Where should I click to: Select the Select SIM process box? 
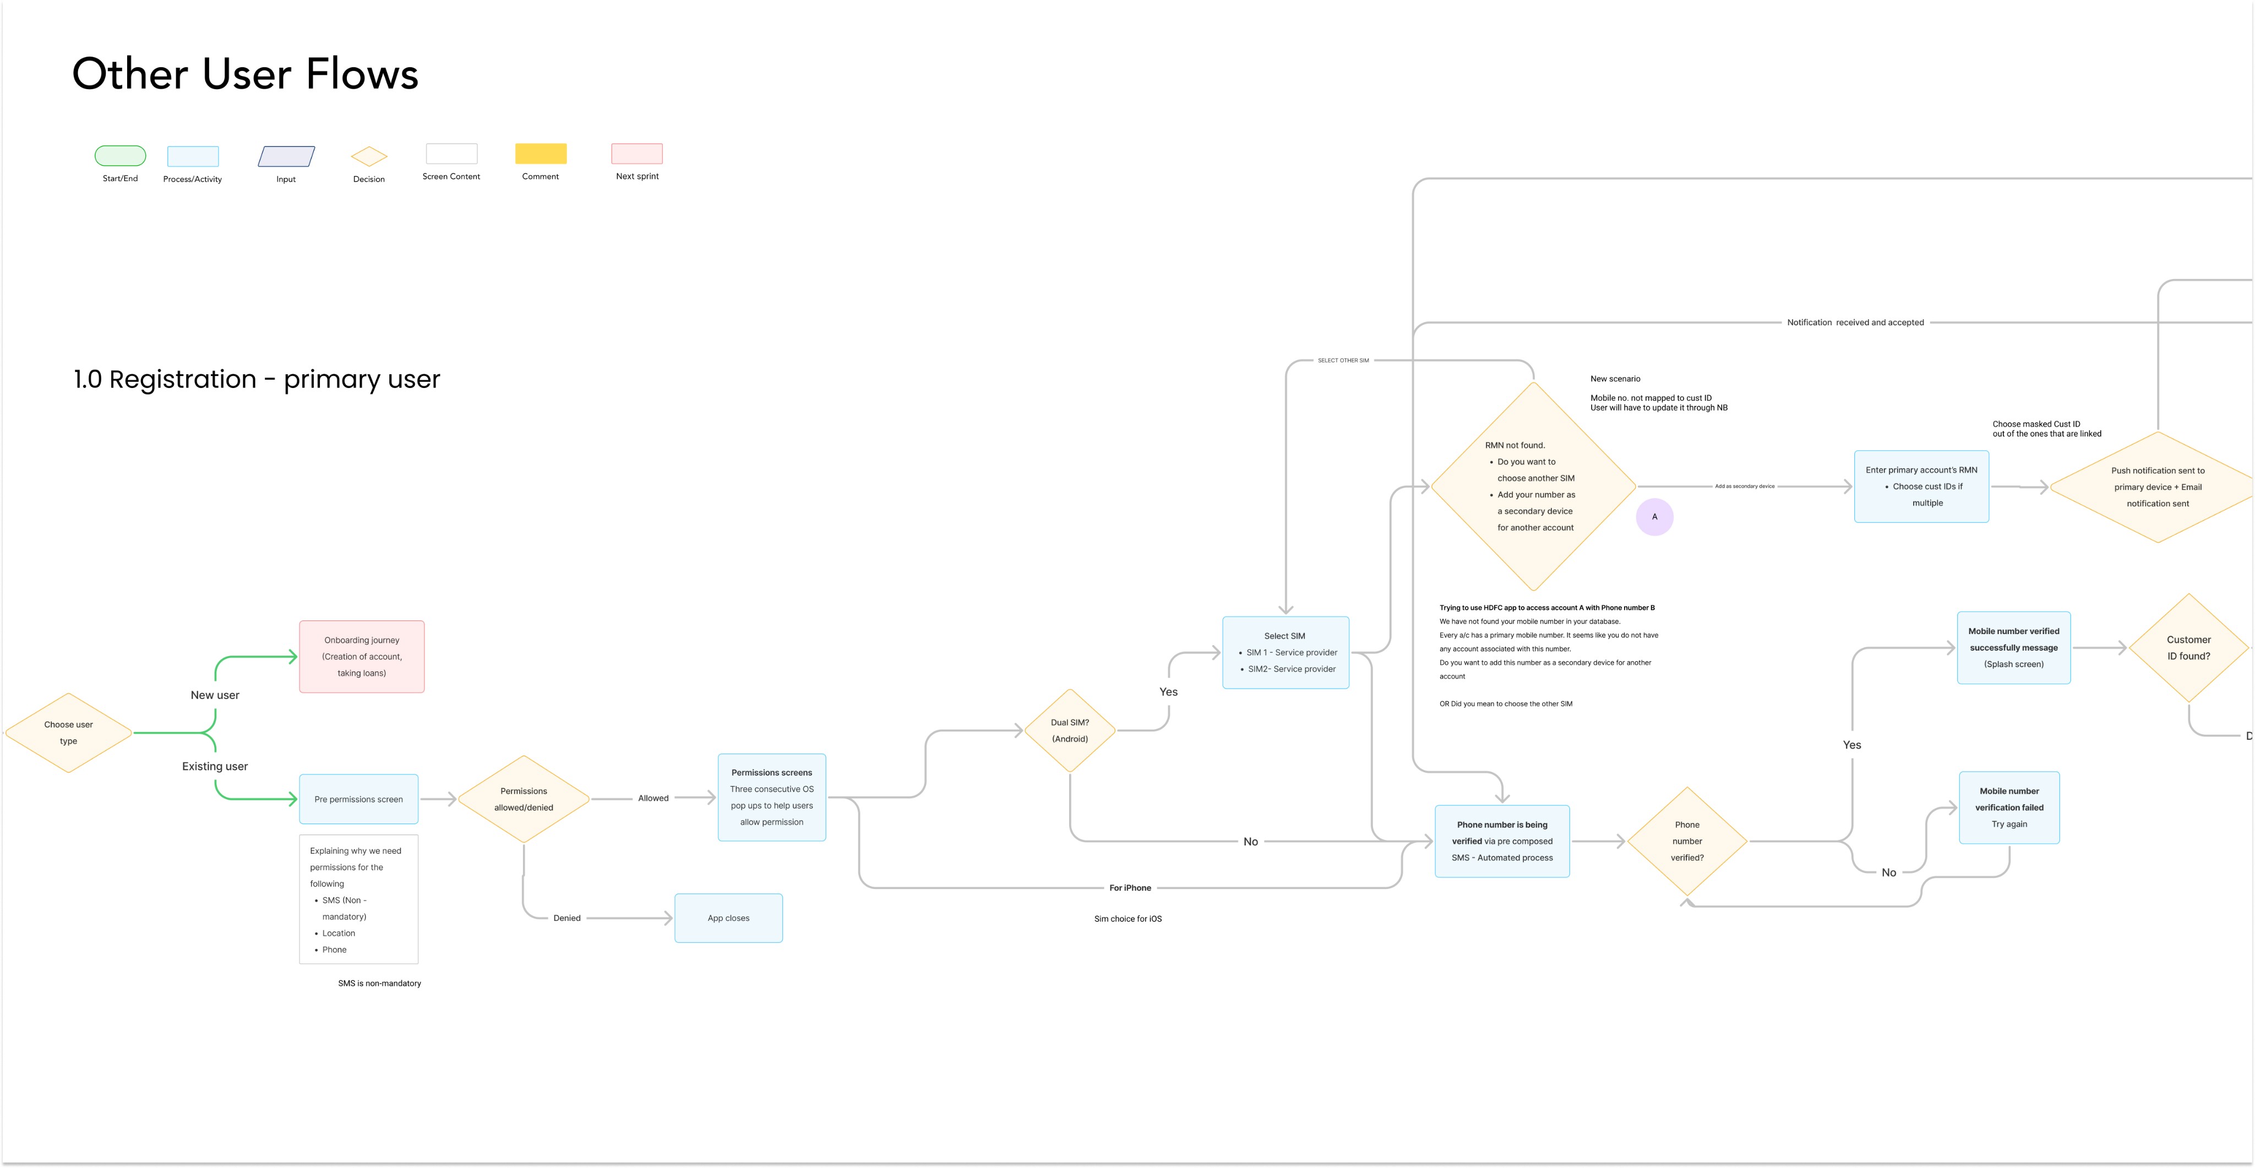coord(1285,653)
